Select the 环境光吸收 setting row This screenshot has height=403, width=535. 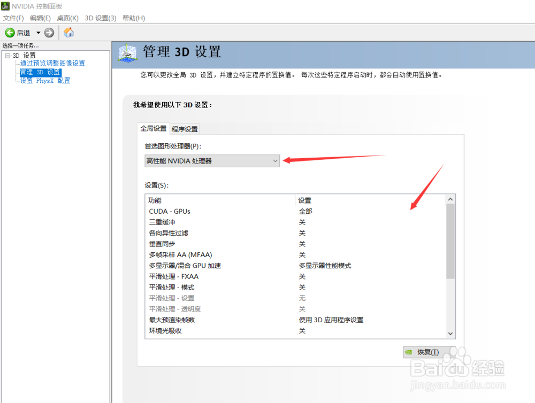(295, 331)
